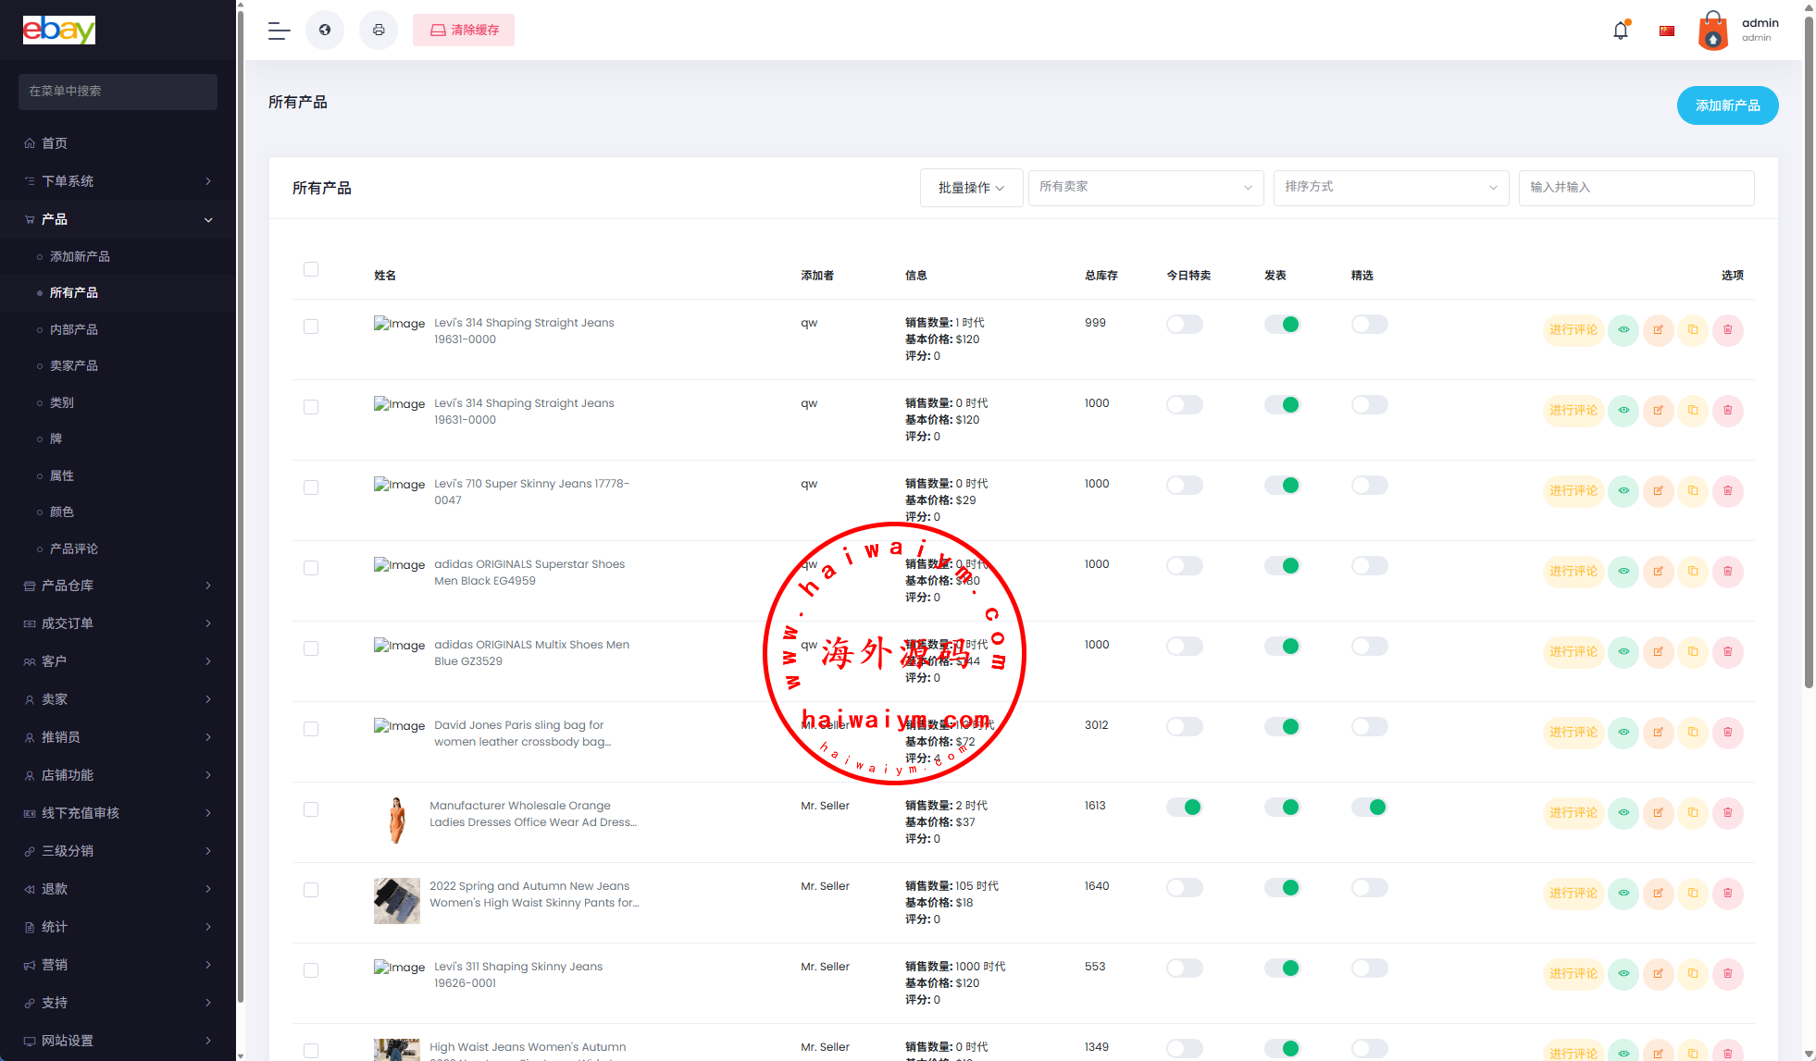Click edit icon for Levi's 710 Super Skinny row

click(x=1658, y=491)
